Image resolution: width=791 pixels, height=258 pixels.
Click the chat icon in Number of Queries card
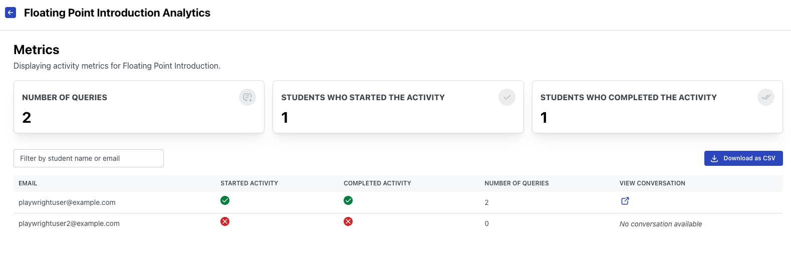(247, 97)
